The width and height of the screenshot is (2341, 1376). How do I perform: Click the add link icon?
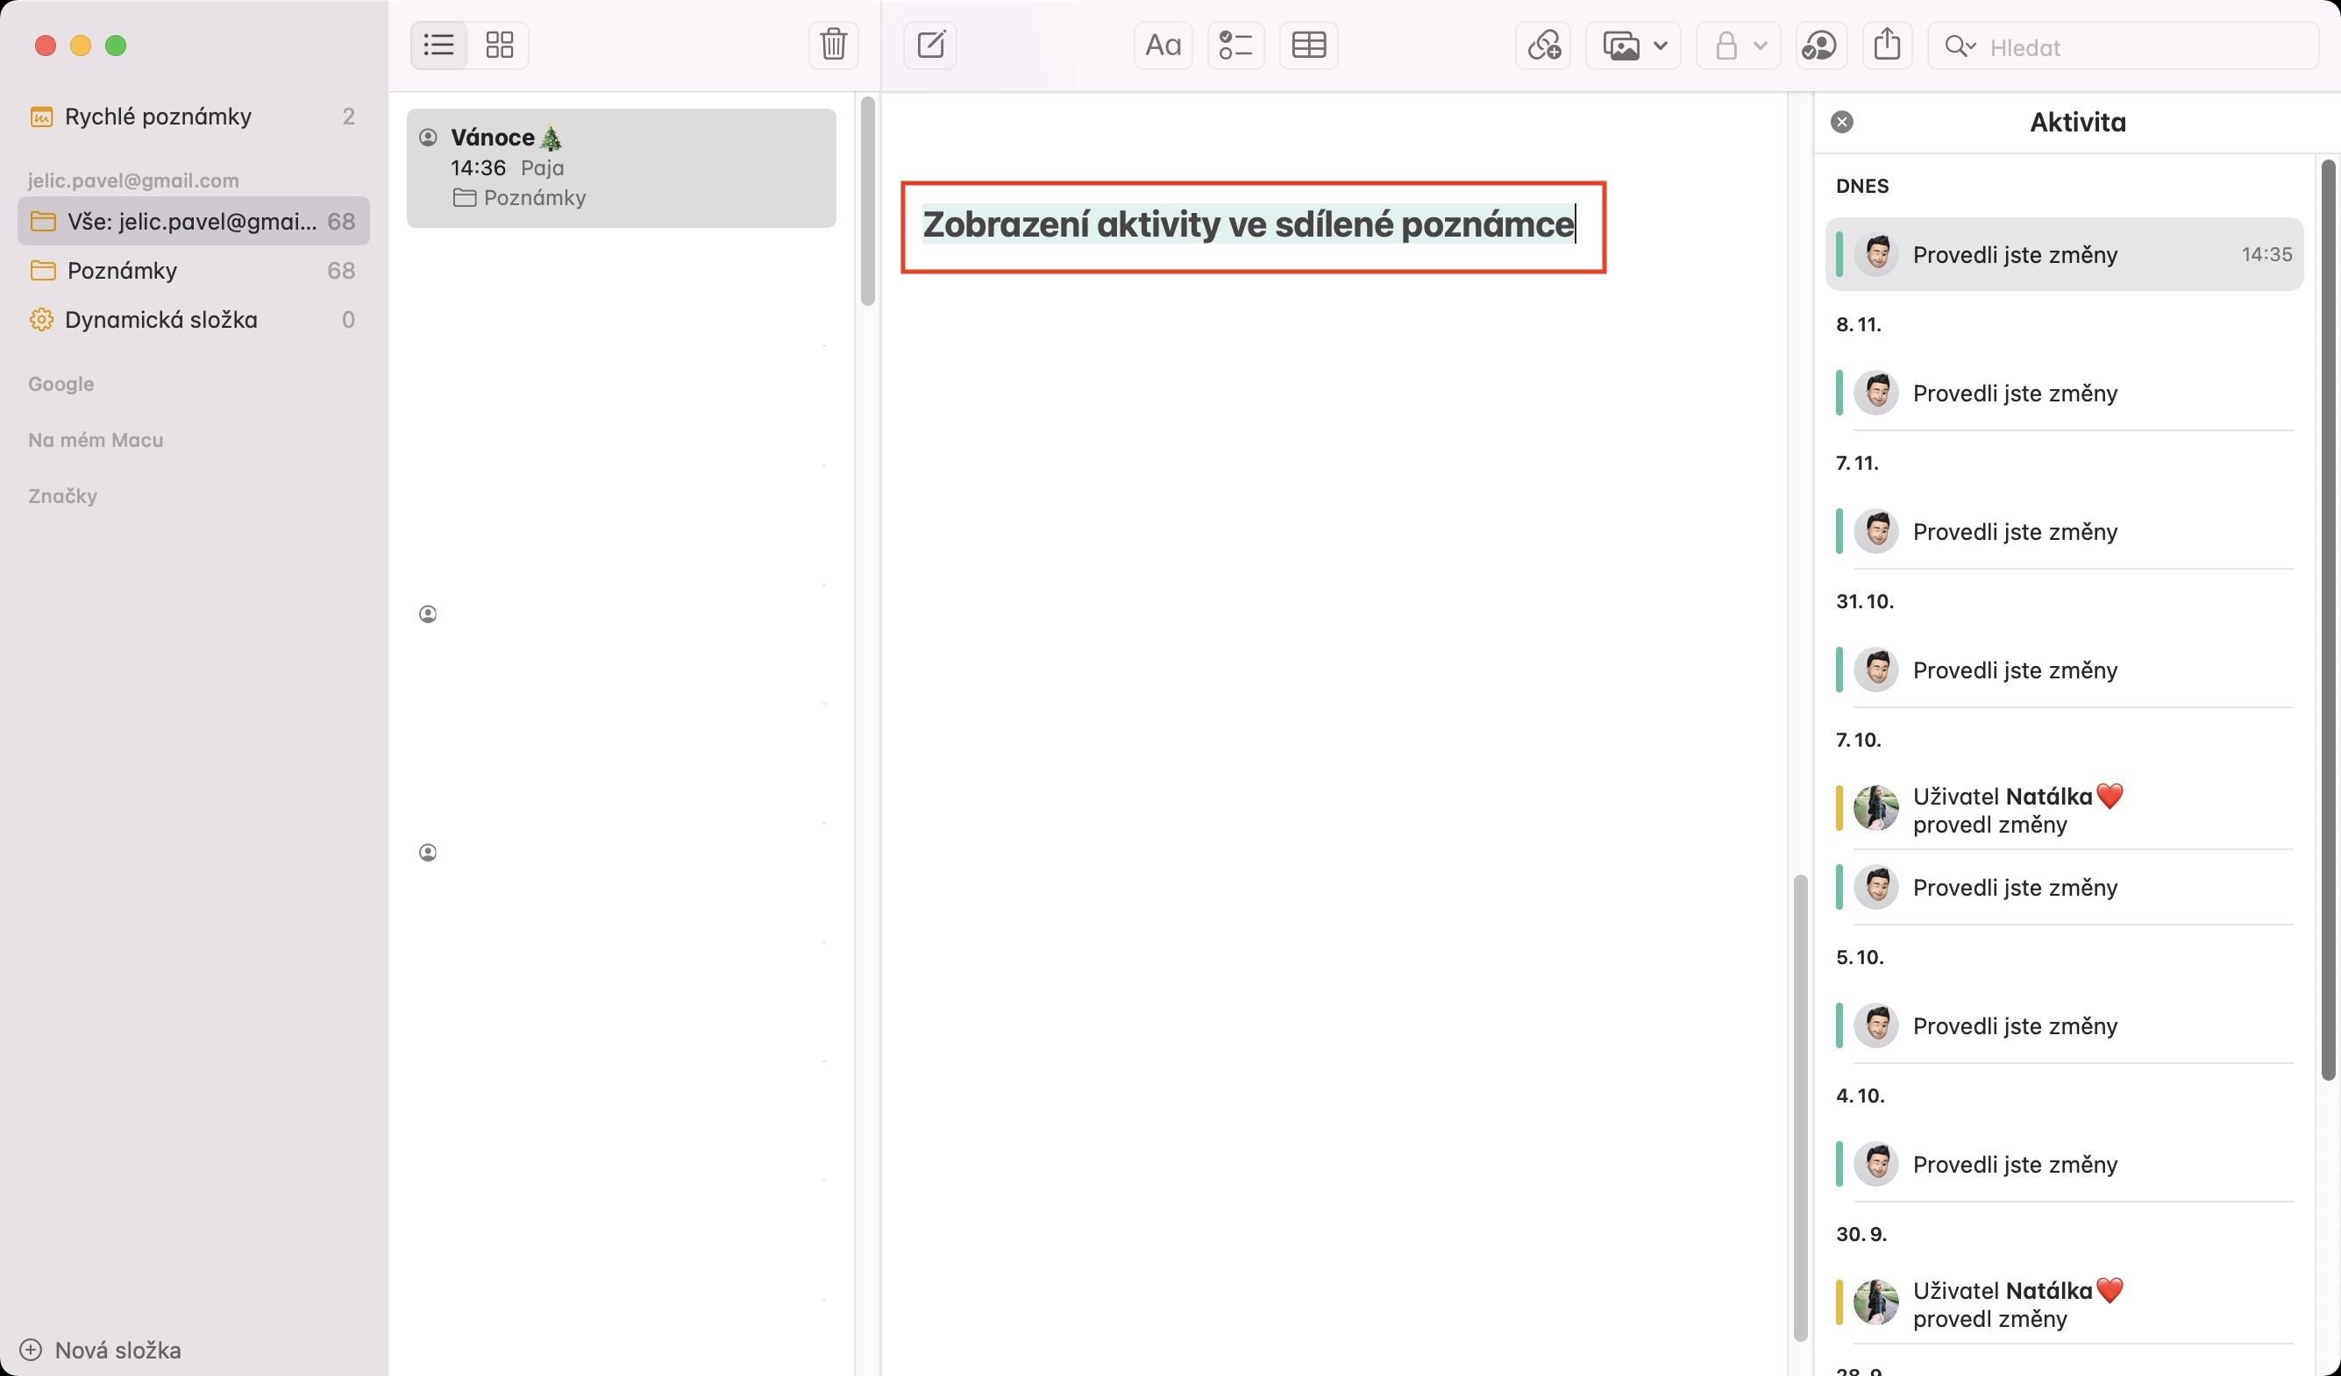click(1543, 45)
